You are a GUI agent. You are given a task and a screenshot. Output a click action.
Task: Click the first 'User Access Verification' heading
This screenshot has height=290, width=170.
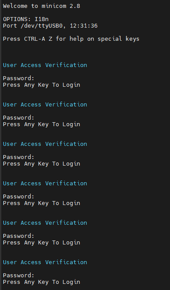[x=45, y=65]
